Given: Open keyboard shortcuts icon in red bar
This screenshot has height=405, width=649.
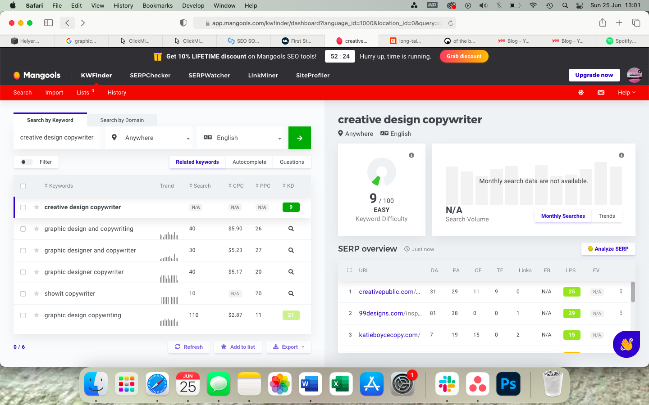Looking at the screenshot, I should pyautogui.click(x=601, y=93).
